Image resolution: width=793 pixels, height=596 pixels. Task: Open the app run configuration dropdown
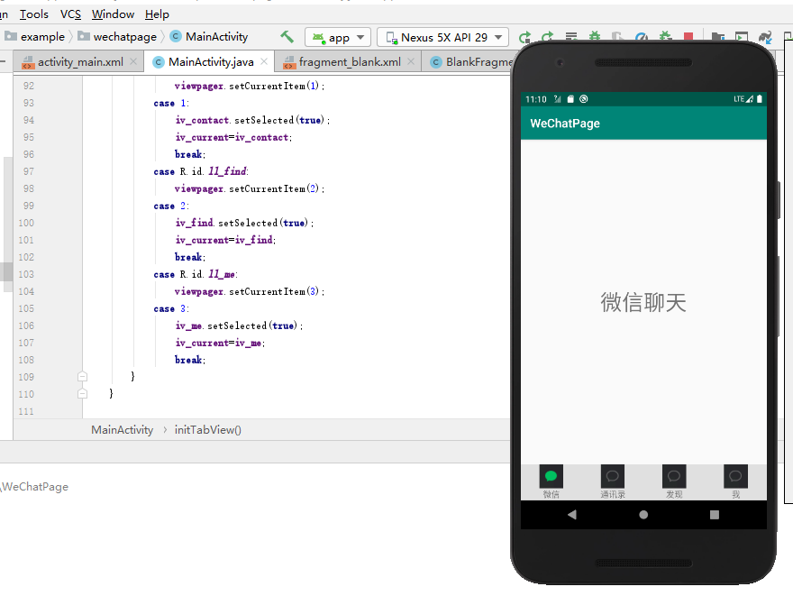[x=338, y=38]
